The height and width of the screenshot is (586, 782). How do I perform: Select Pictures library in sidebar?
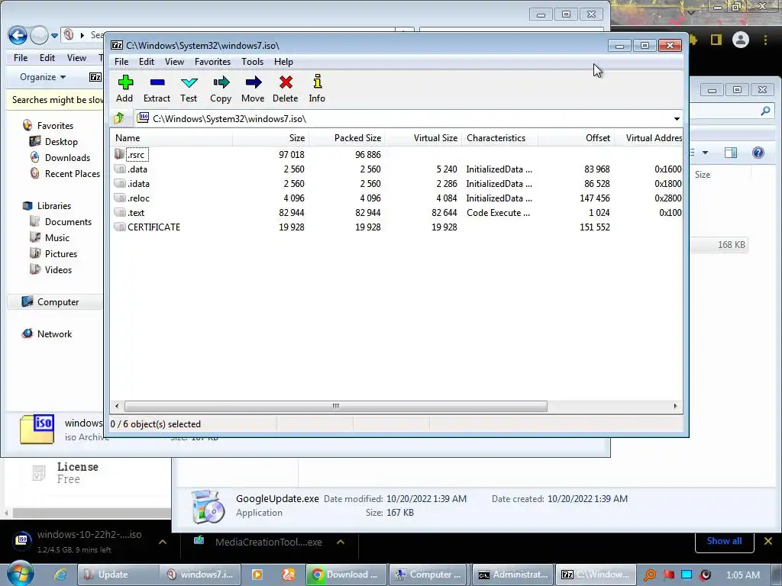(53, 253)
